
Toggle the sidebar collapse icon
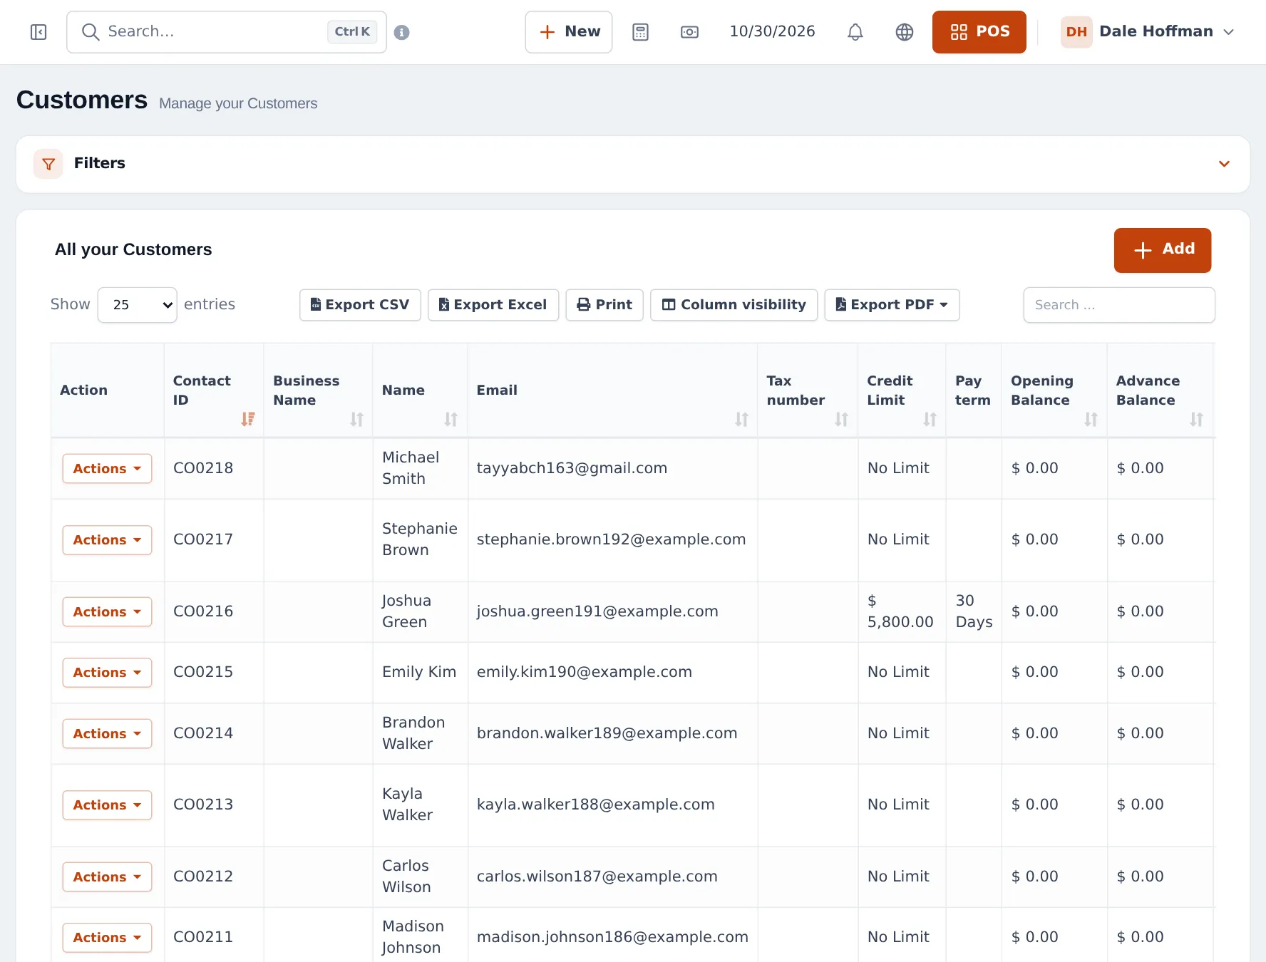click(x=38, y=32)
